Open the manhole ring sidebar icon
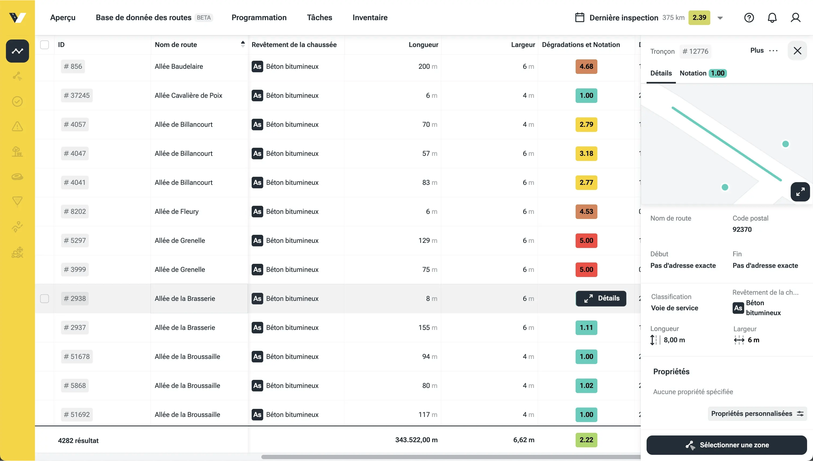Viewport: 813px width, 461px height. tap(17, 177)
